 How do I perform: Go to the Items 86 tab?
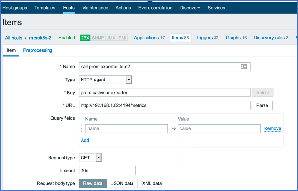click(x=181, y=38)
